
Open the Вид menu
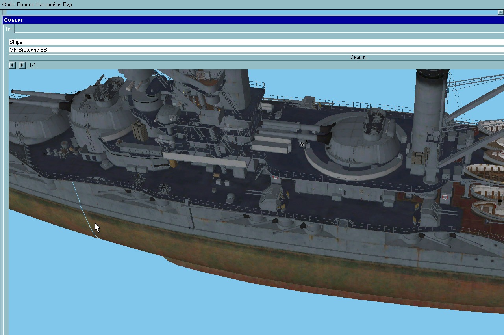(x=68, y=5)
